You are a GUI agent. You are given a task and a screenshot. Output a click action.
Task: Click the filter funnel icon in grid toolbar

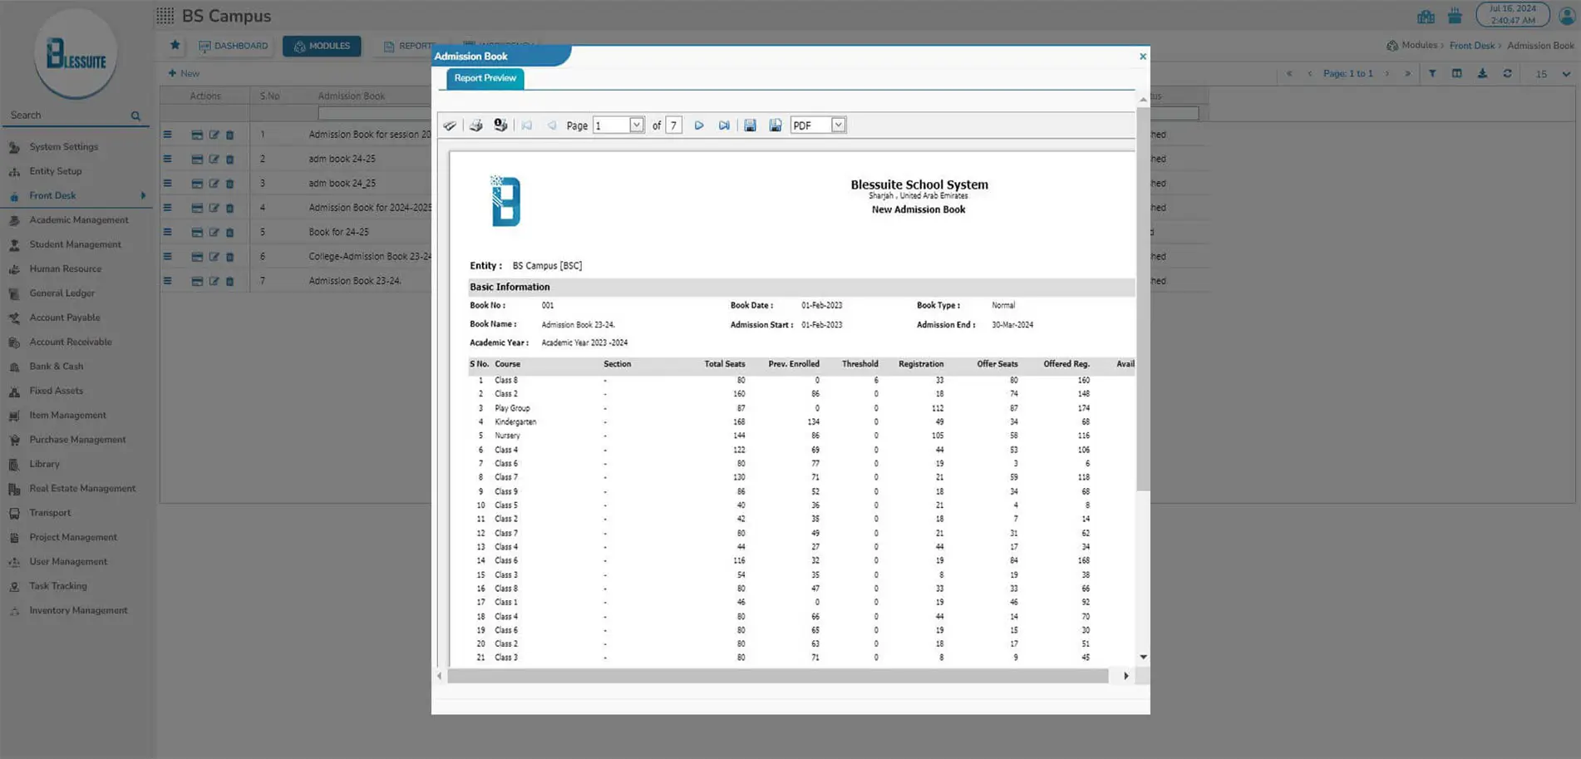(1432, 74)
